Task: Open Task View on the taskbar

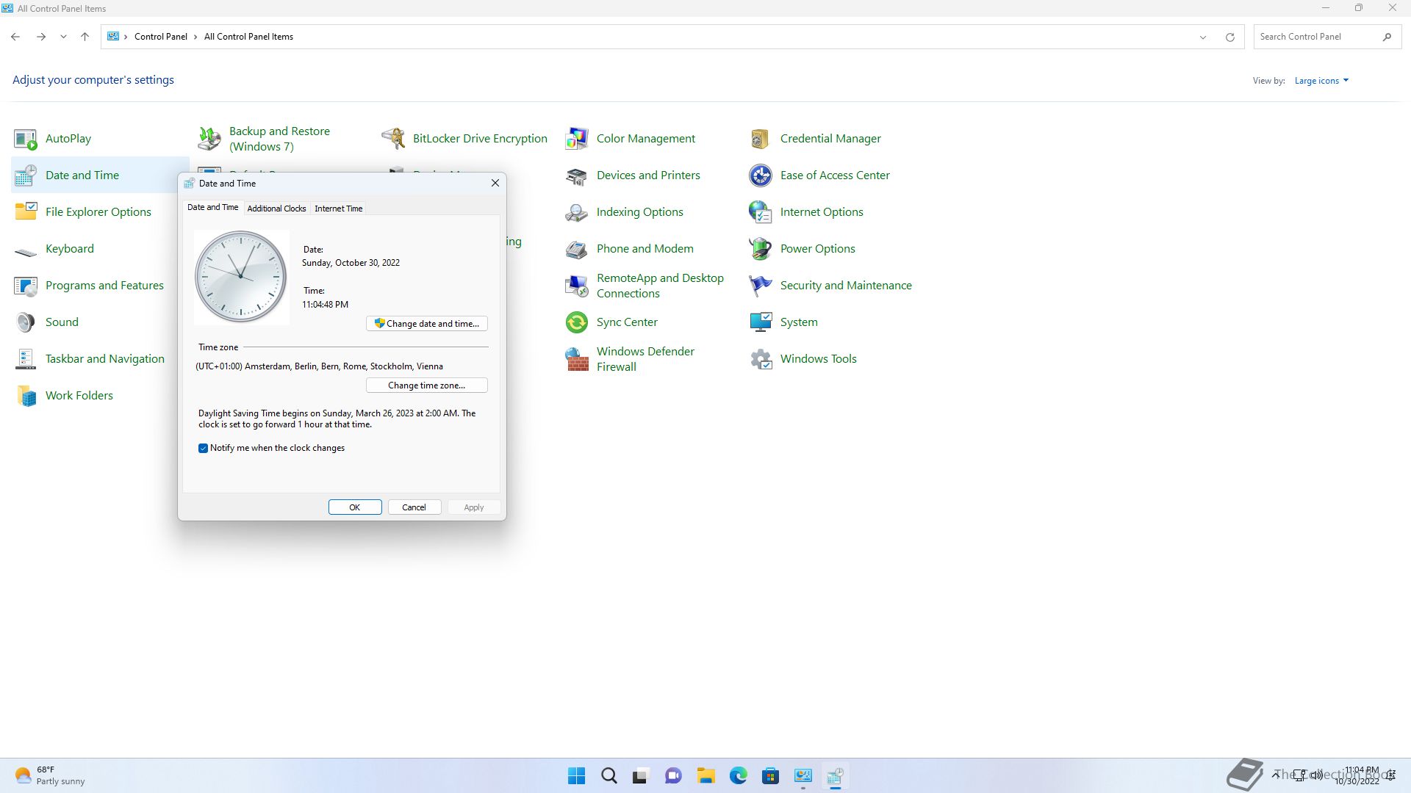Action: coord(642,775)
